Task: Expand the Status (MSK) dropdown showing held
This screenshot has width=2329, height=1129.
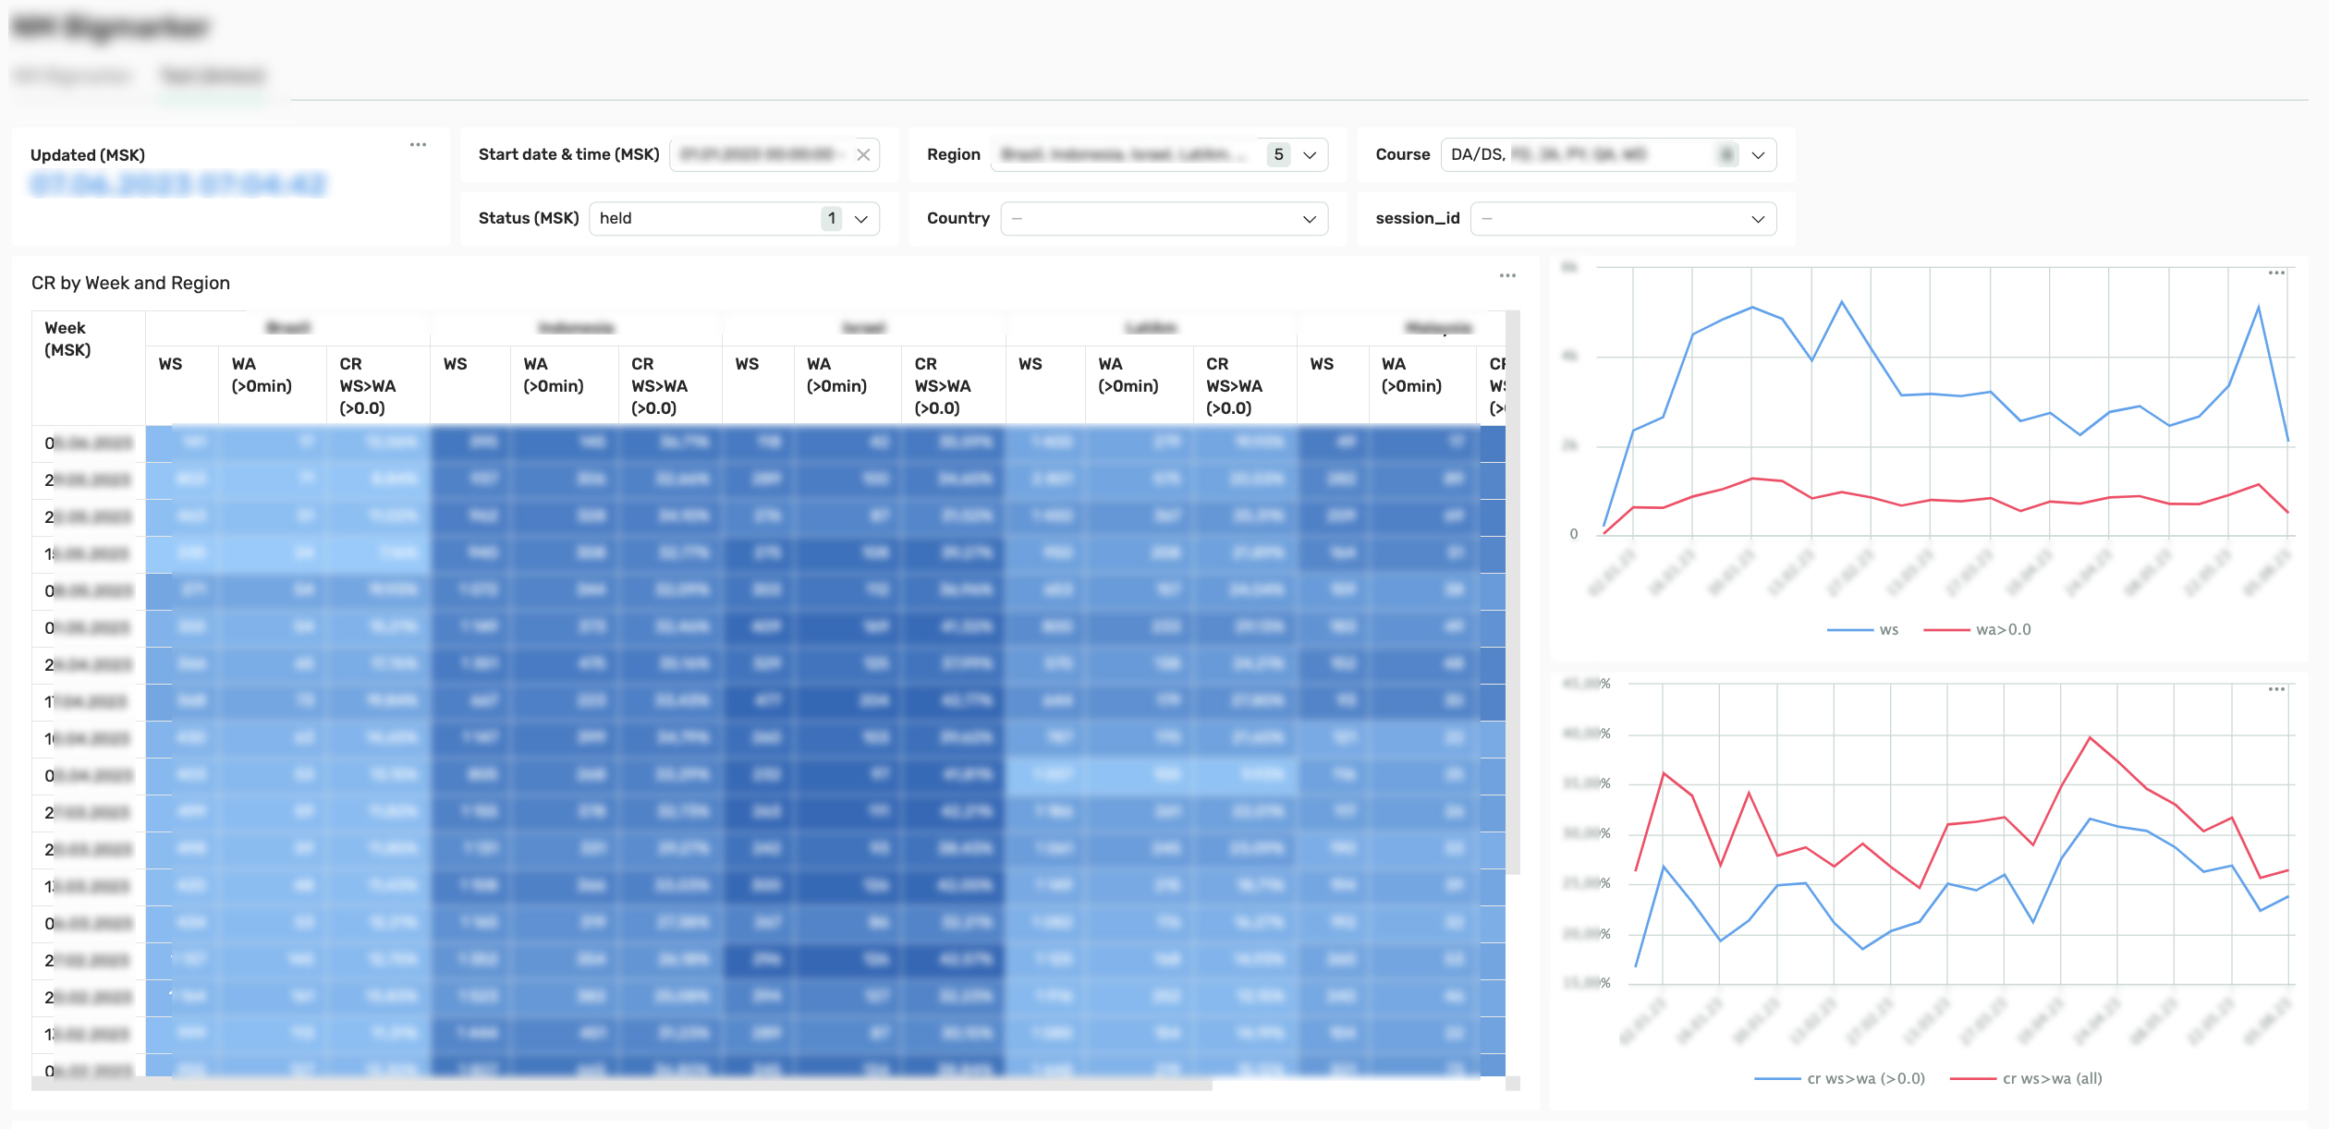Action: [x=860, y=219]
